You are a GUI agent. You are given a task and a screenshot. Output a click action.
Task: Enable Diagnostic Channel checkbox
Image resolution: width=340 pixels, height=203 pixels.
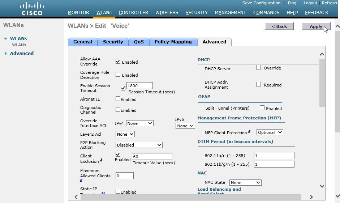point(118,109)
